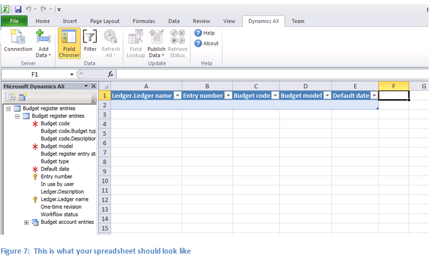This screenshot has width=432, height=261.
Task: Collapse the top Budget register entries node
Action: 8,108
